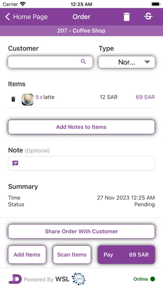The height and width of the screenshot is (290, 163).
Task: Delete the latte item with trash icon
Action: [13, 99]
